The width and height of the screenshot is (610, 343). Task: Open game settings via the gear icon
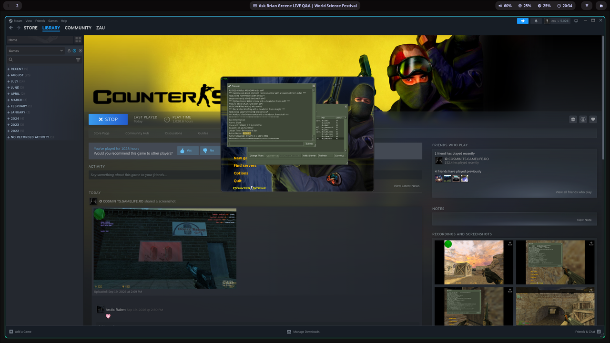pyautogui.click(x=573, y=120)
